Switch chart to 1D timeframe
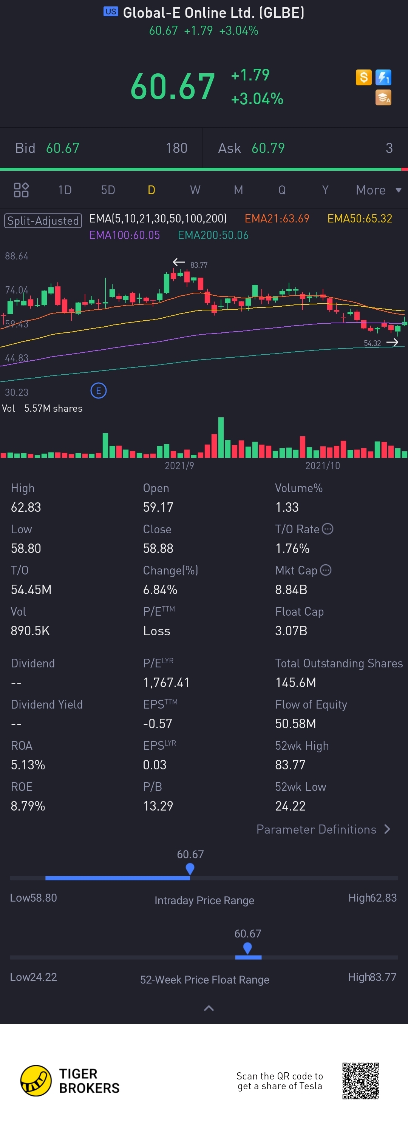This screenshot has width=408, height=1138. pyautogui.click(x=65, y=190)
